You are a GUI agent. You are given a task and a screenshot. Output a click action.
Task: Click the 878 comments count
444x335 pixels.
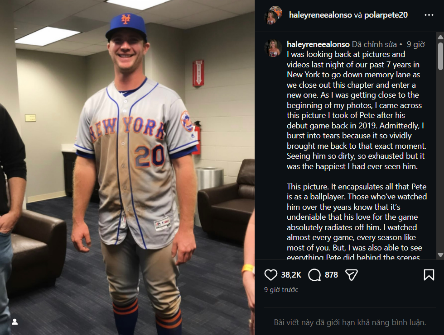[x=331, y=274]
